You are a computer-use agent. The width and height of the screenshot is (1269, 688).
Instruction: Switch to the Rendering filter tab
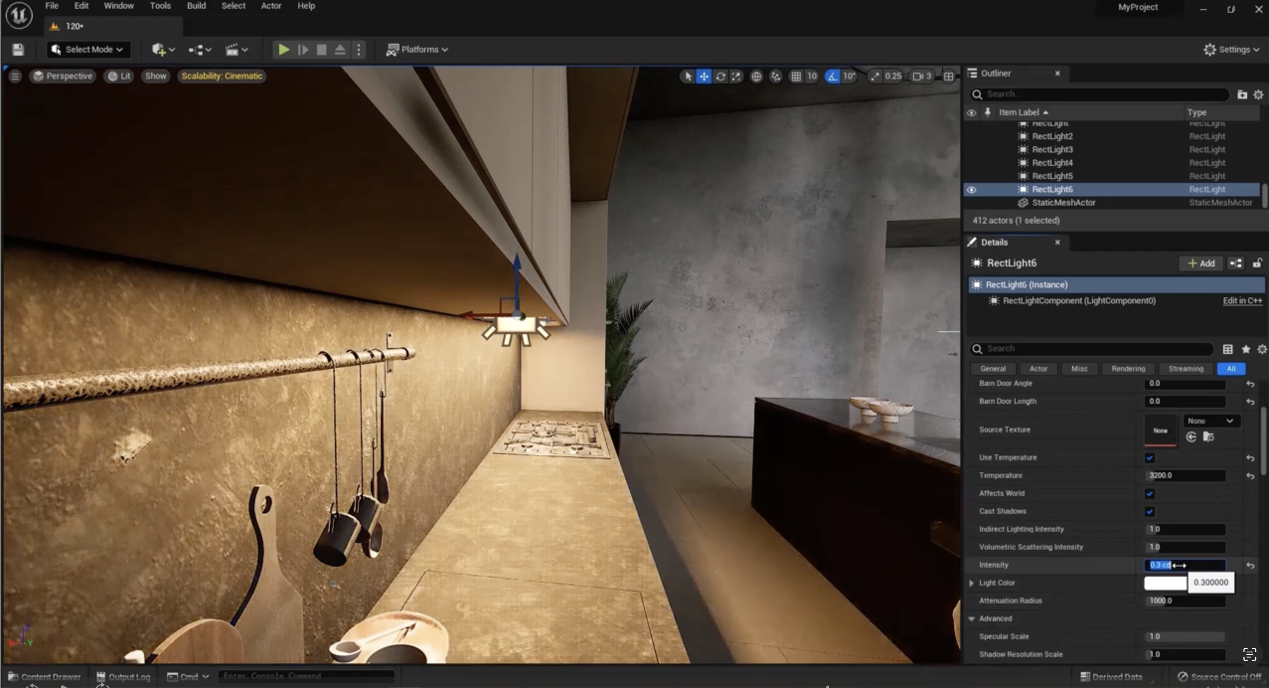(x=1128, y=368)
